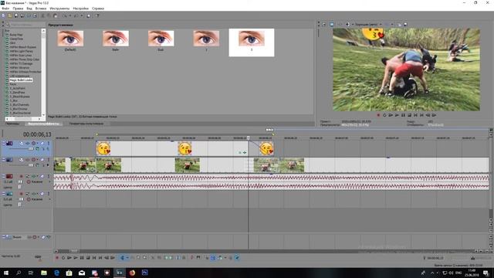The width and height of the screenshot is (494, 278).
Task: Open the Правка menu
Action: [18, 8]
